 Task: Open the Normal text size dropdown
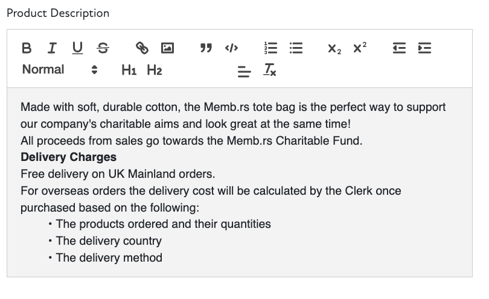[x=59, y=70]
